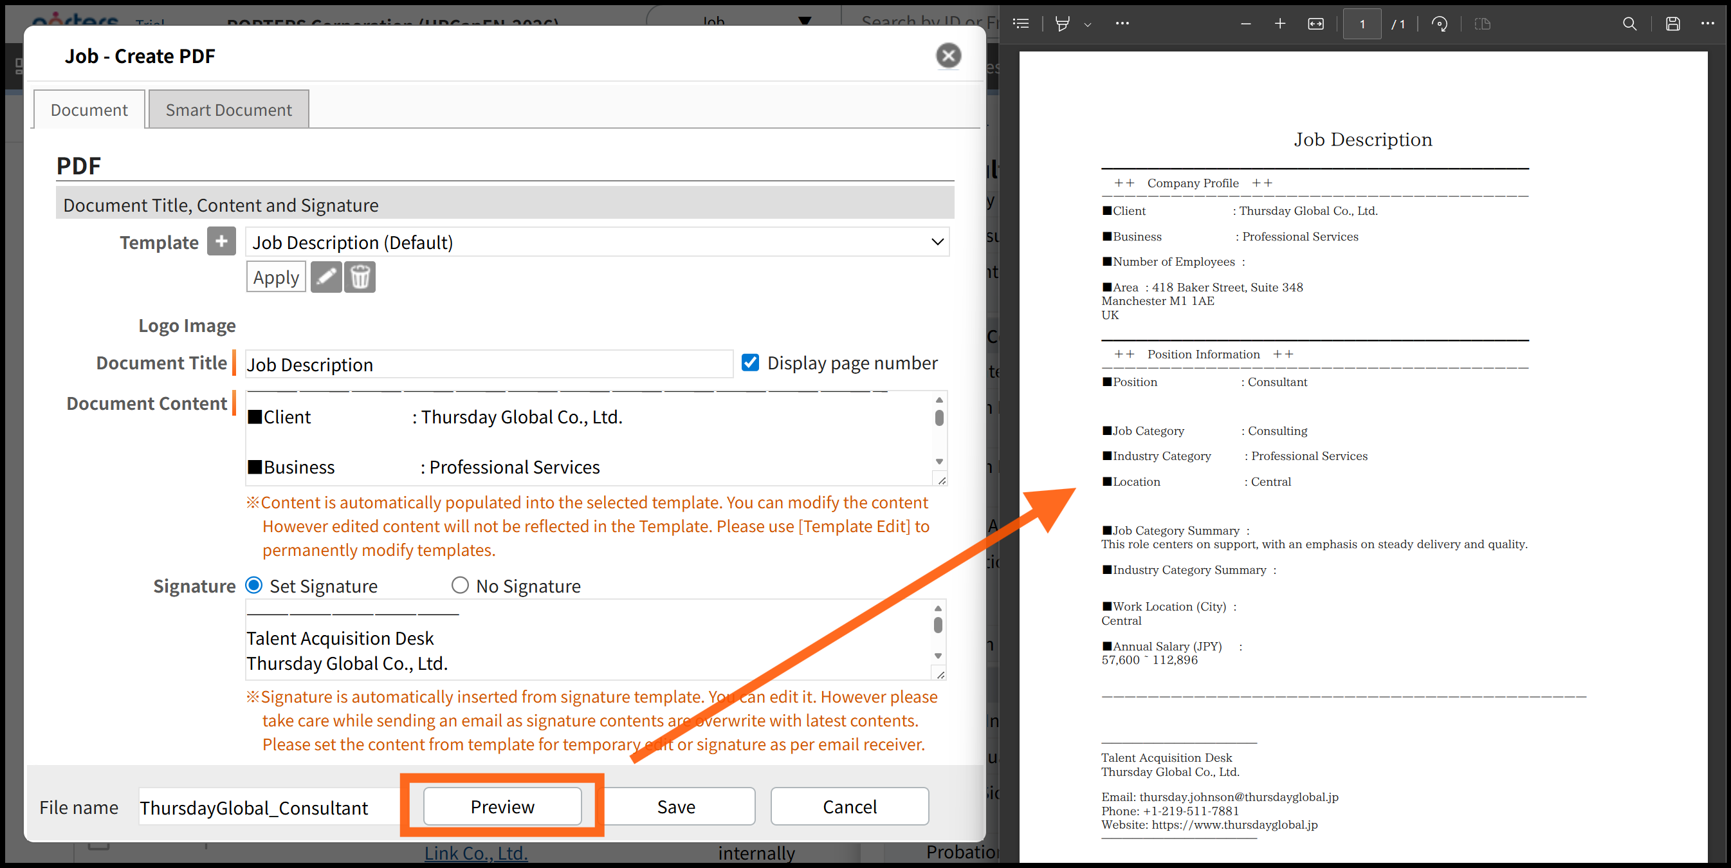1731x868 pixels.
Task: Cancel the Create PDF dialog
Action: coord(849,806)
